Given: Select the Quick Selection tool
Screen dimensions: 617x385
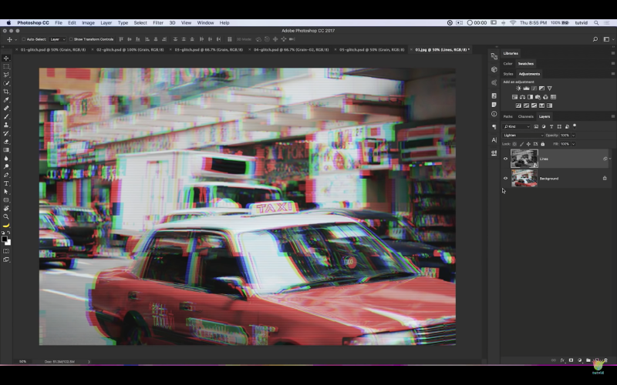Looking at the screenshot, I should pyautogui.click(x=6, y=83).
